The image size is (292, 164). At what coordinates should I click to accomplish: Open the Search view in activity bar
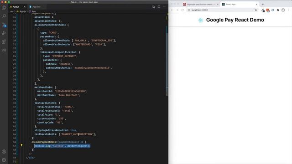4,16
